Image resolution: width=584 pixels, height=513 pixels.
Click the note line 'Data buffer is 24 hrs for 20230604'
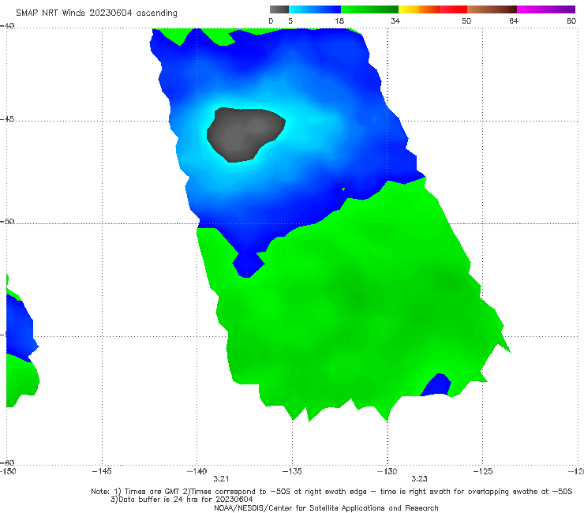182,500
